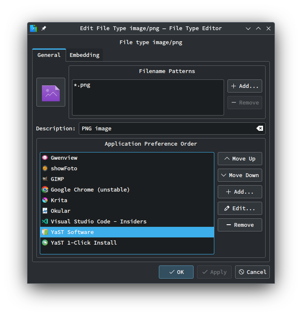
Task: Confirm with the OK button
Action: click(x=176, y=272)
